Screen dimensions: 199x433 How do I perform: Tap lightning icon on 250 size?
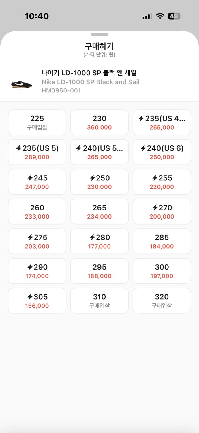click(92, 178)
